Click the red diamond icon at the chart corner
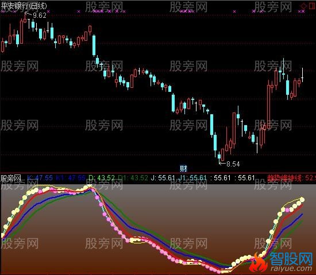This screenshot has height=275, width=316. (x=303, y=6)
